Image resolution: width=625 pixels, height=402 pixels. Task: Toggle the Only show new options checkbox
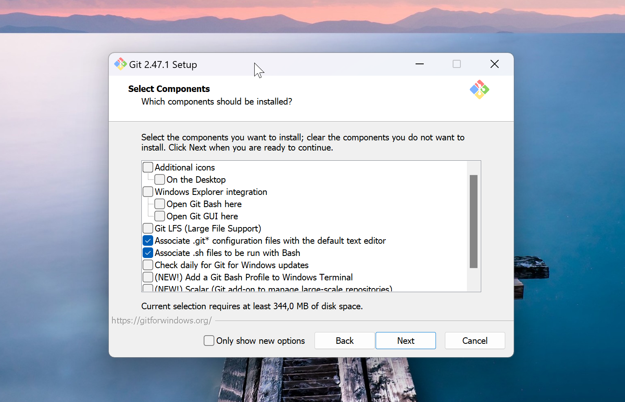(x=209, y=341)
